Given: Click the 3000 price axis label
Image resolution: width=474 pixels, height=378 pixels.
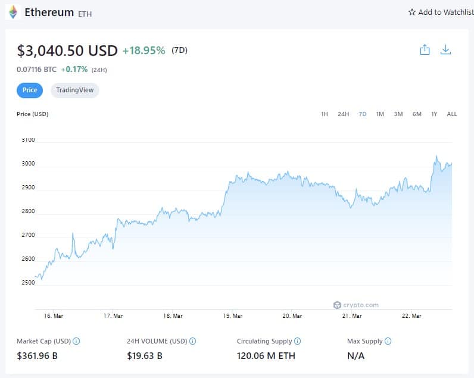Looking at the screenshot, I should point(28,164).
